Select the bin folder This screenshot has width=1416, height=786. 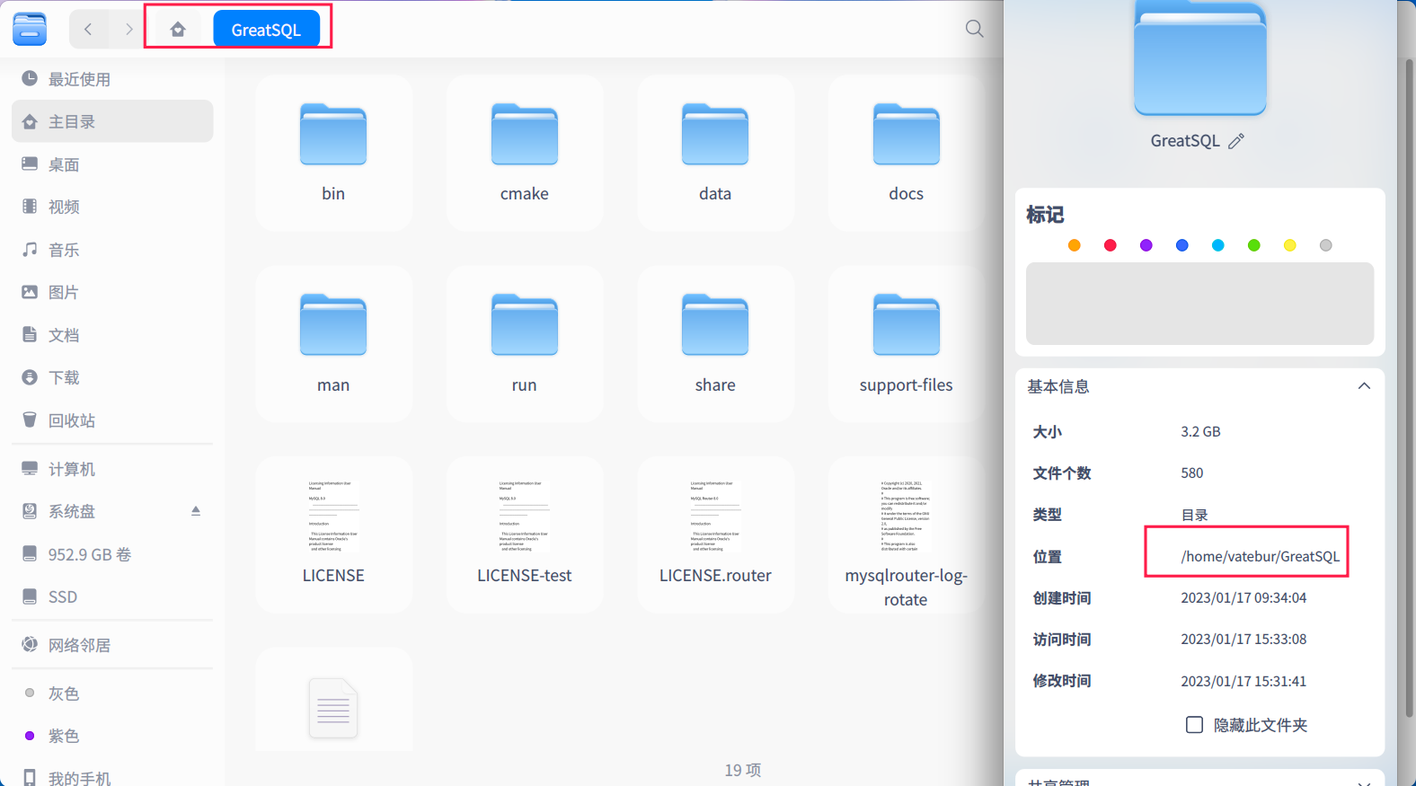point(333,153)
